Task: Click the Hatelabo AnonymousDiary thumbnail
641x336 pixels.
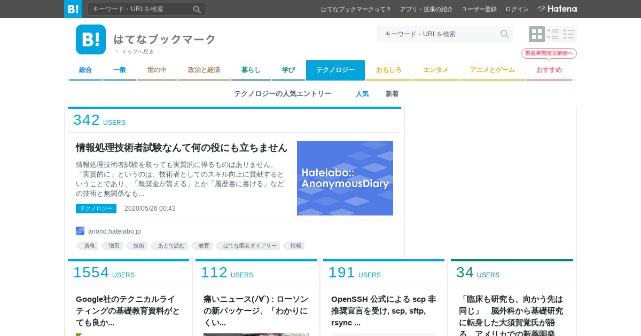Action: click(345, 178)
